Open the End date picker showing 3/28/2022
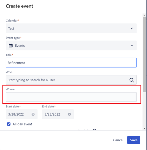This screenshot has width=147, height=150. [58, 114]
